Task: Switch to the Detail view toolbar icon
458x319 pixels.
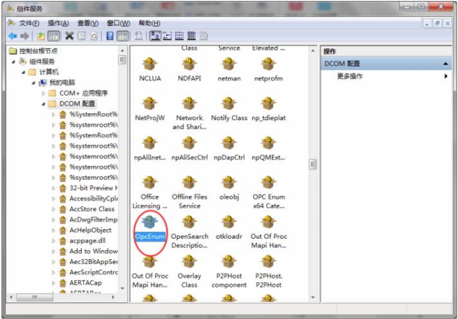Action: (x=191, y=36)
